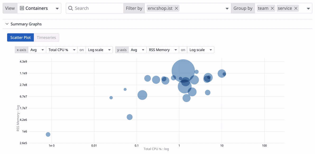Remove the team grouping tag
315x154 pixels.
[272, 8]
